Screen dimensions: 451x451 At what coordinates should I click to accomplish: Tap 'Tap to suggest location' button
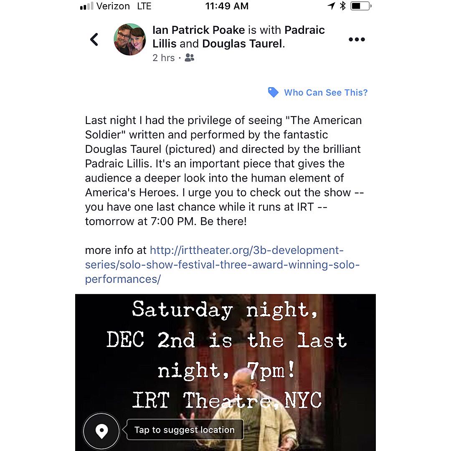[x=185, y=430]
